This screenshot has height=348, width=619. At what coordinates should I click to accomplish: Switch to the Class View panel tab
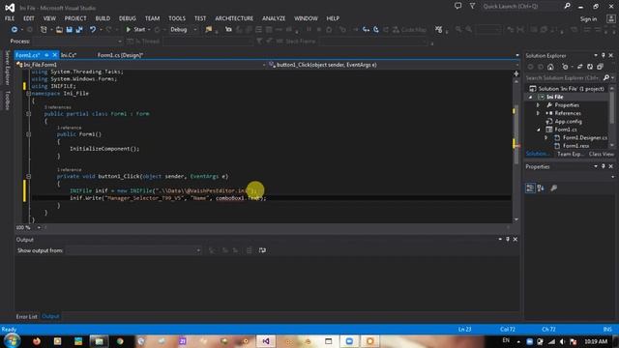point(602,155)
